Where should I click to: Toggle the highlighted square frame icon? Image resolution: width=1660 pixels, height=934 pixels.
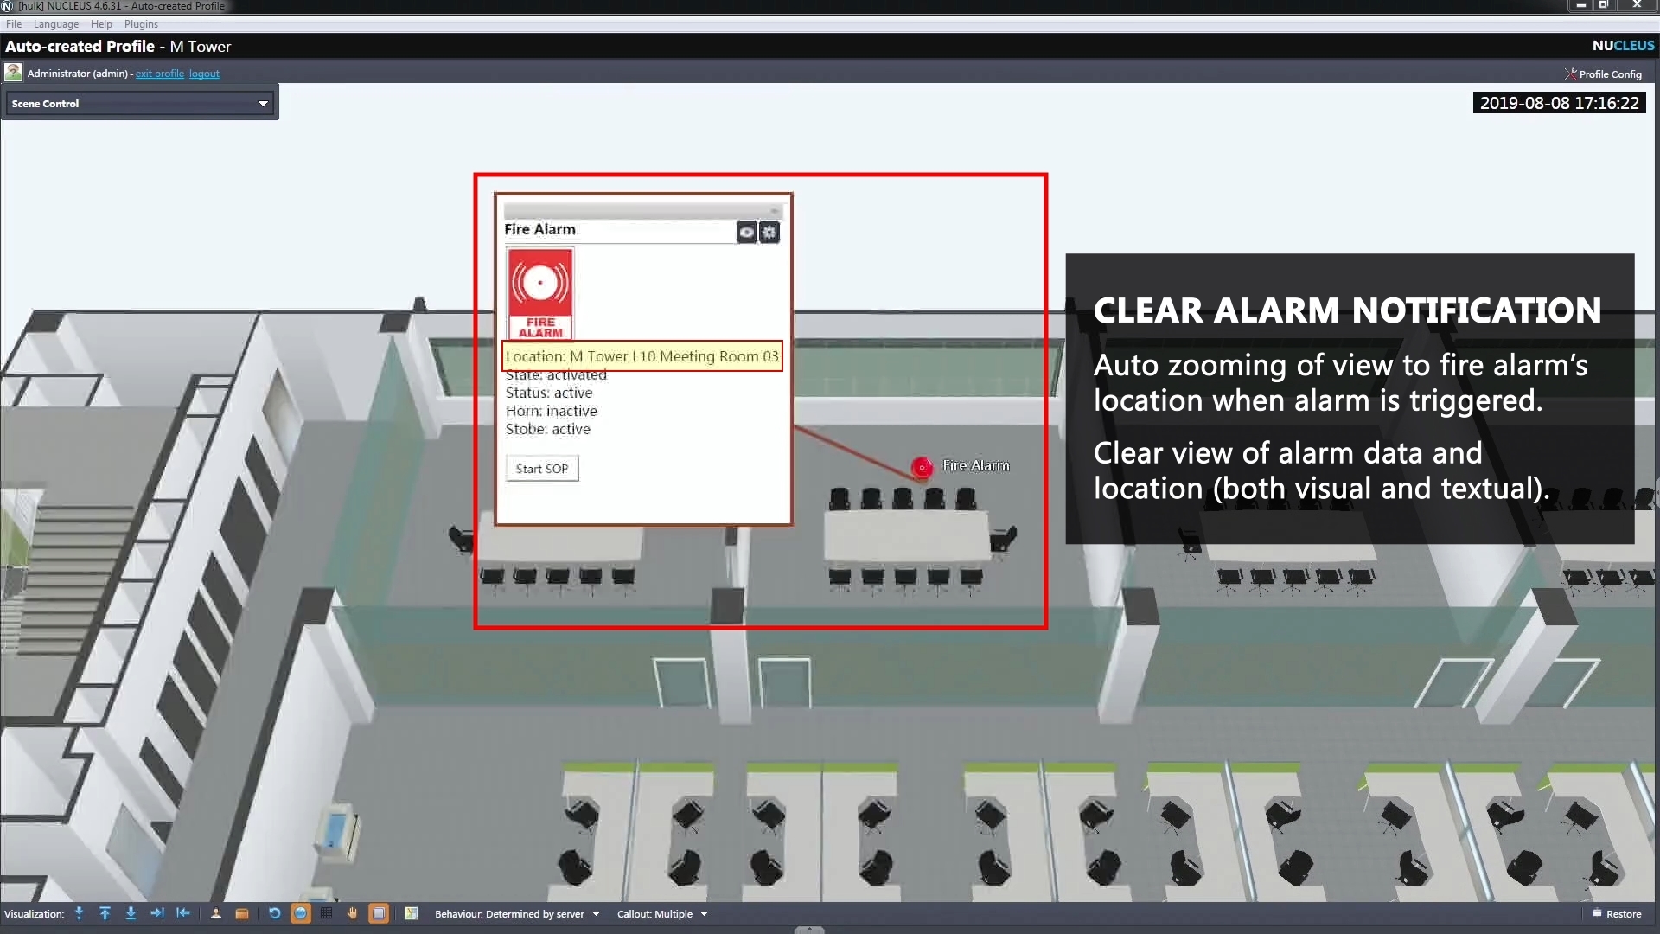[x=379, y=913]
